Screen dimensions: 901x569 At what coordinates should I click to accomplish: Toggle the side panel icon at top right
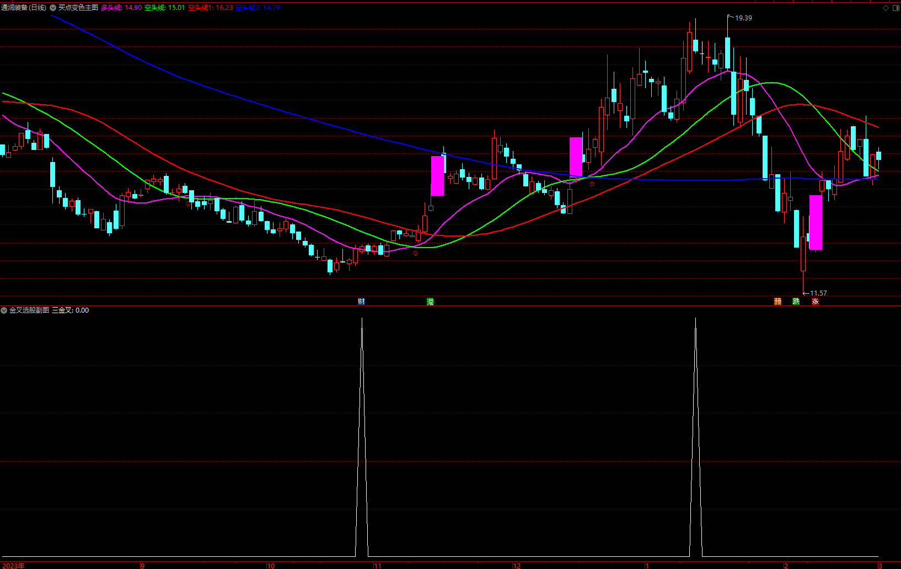pyautogui.click(x=895, y=8)
